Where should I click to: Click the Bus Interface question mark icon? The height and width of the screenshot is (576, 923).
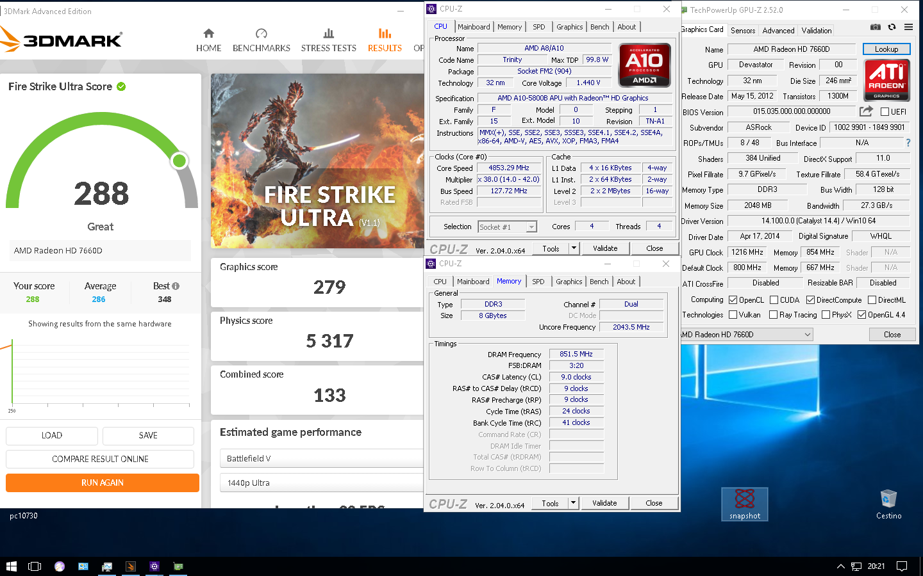click(908, 143)
